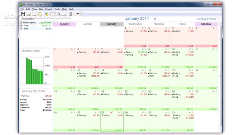The image size is (241, 135).
Task: Click the Wednesday column header
Action: 135,24
